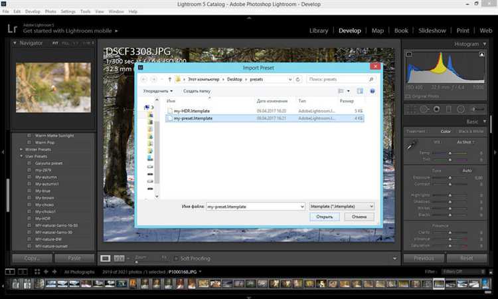Open Grid view icon in filmstrip bar
The height and width of the screenshot is (299, 498).
pyautogui.click(x=37, y=272)
